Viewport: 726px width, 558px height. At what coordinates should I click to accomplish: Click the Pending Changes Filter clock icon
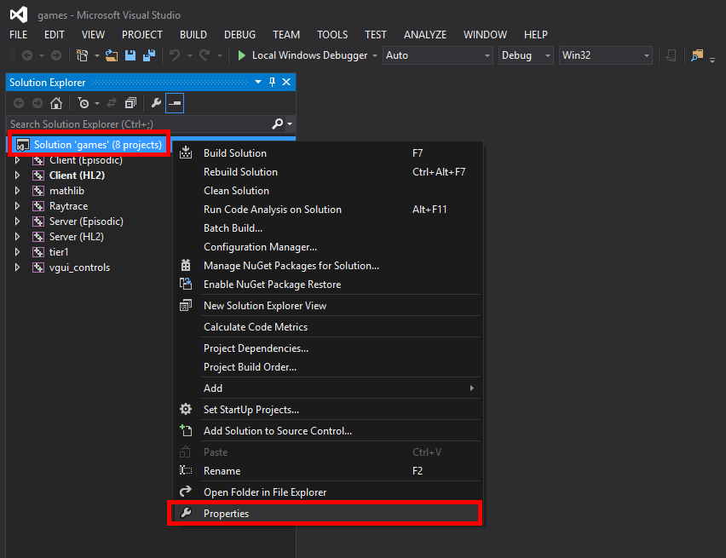pyautogui.click(x=84, y=103)
